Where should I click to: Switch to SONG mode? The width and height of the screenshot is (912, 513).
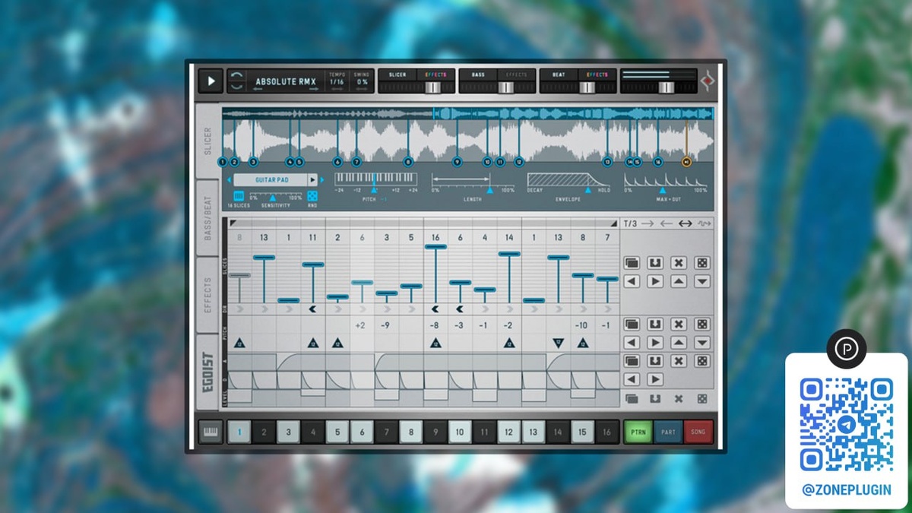click(x=698, y=432)
